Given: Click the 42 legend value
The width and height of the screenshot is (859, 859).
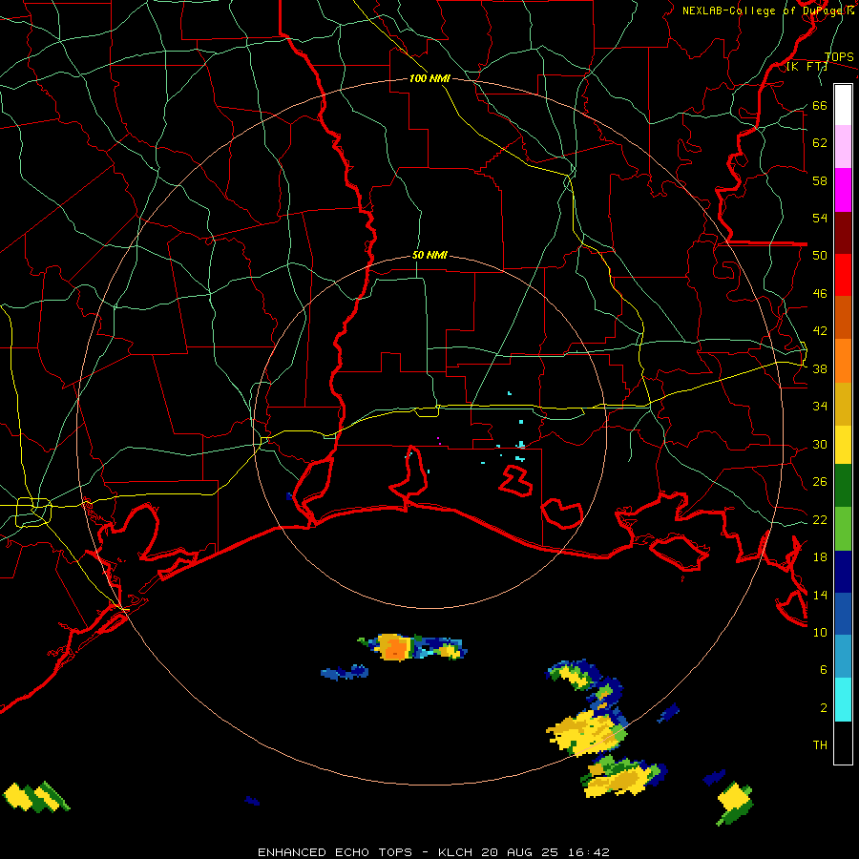Looking at the screenshot, I should pos(820,331).
